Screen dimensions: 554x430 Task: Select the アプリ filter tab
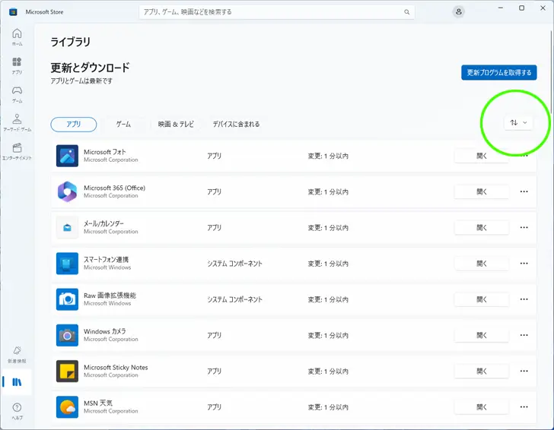pos(74,124)
